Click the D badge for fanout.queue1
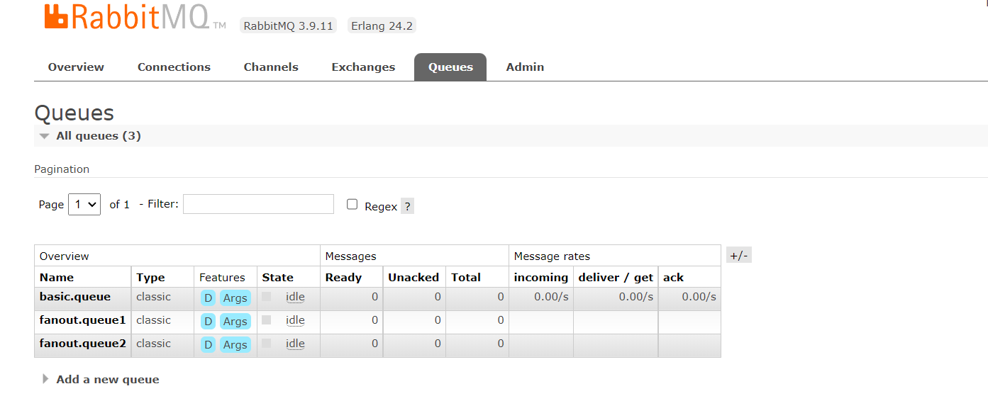The width and height of the screenshot is (988, 396). tap(208, 322)
